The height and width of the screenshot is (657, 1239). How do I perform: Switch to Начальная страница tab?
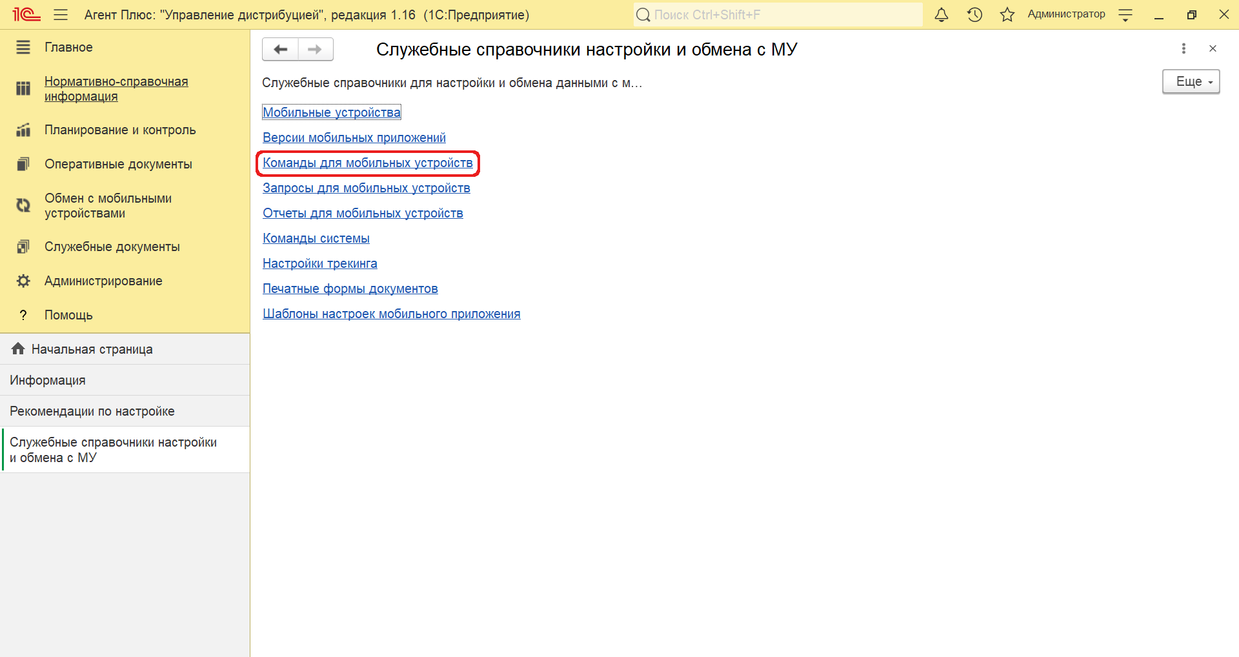(x=92, y=349)
